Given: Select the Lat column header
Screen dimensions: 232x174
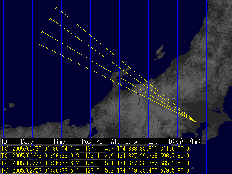Looking at the screenshot, I should click(153, 141).
